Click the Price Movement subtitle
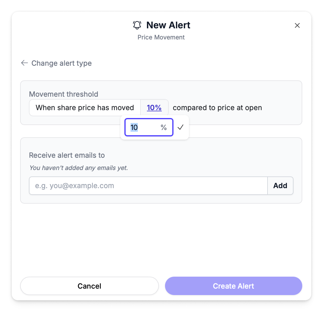 pos(161,37)
